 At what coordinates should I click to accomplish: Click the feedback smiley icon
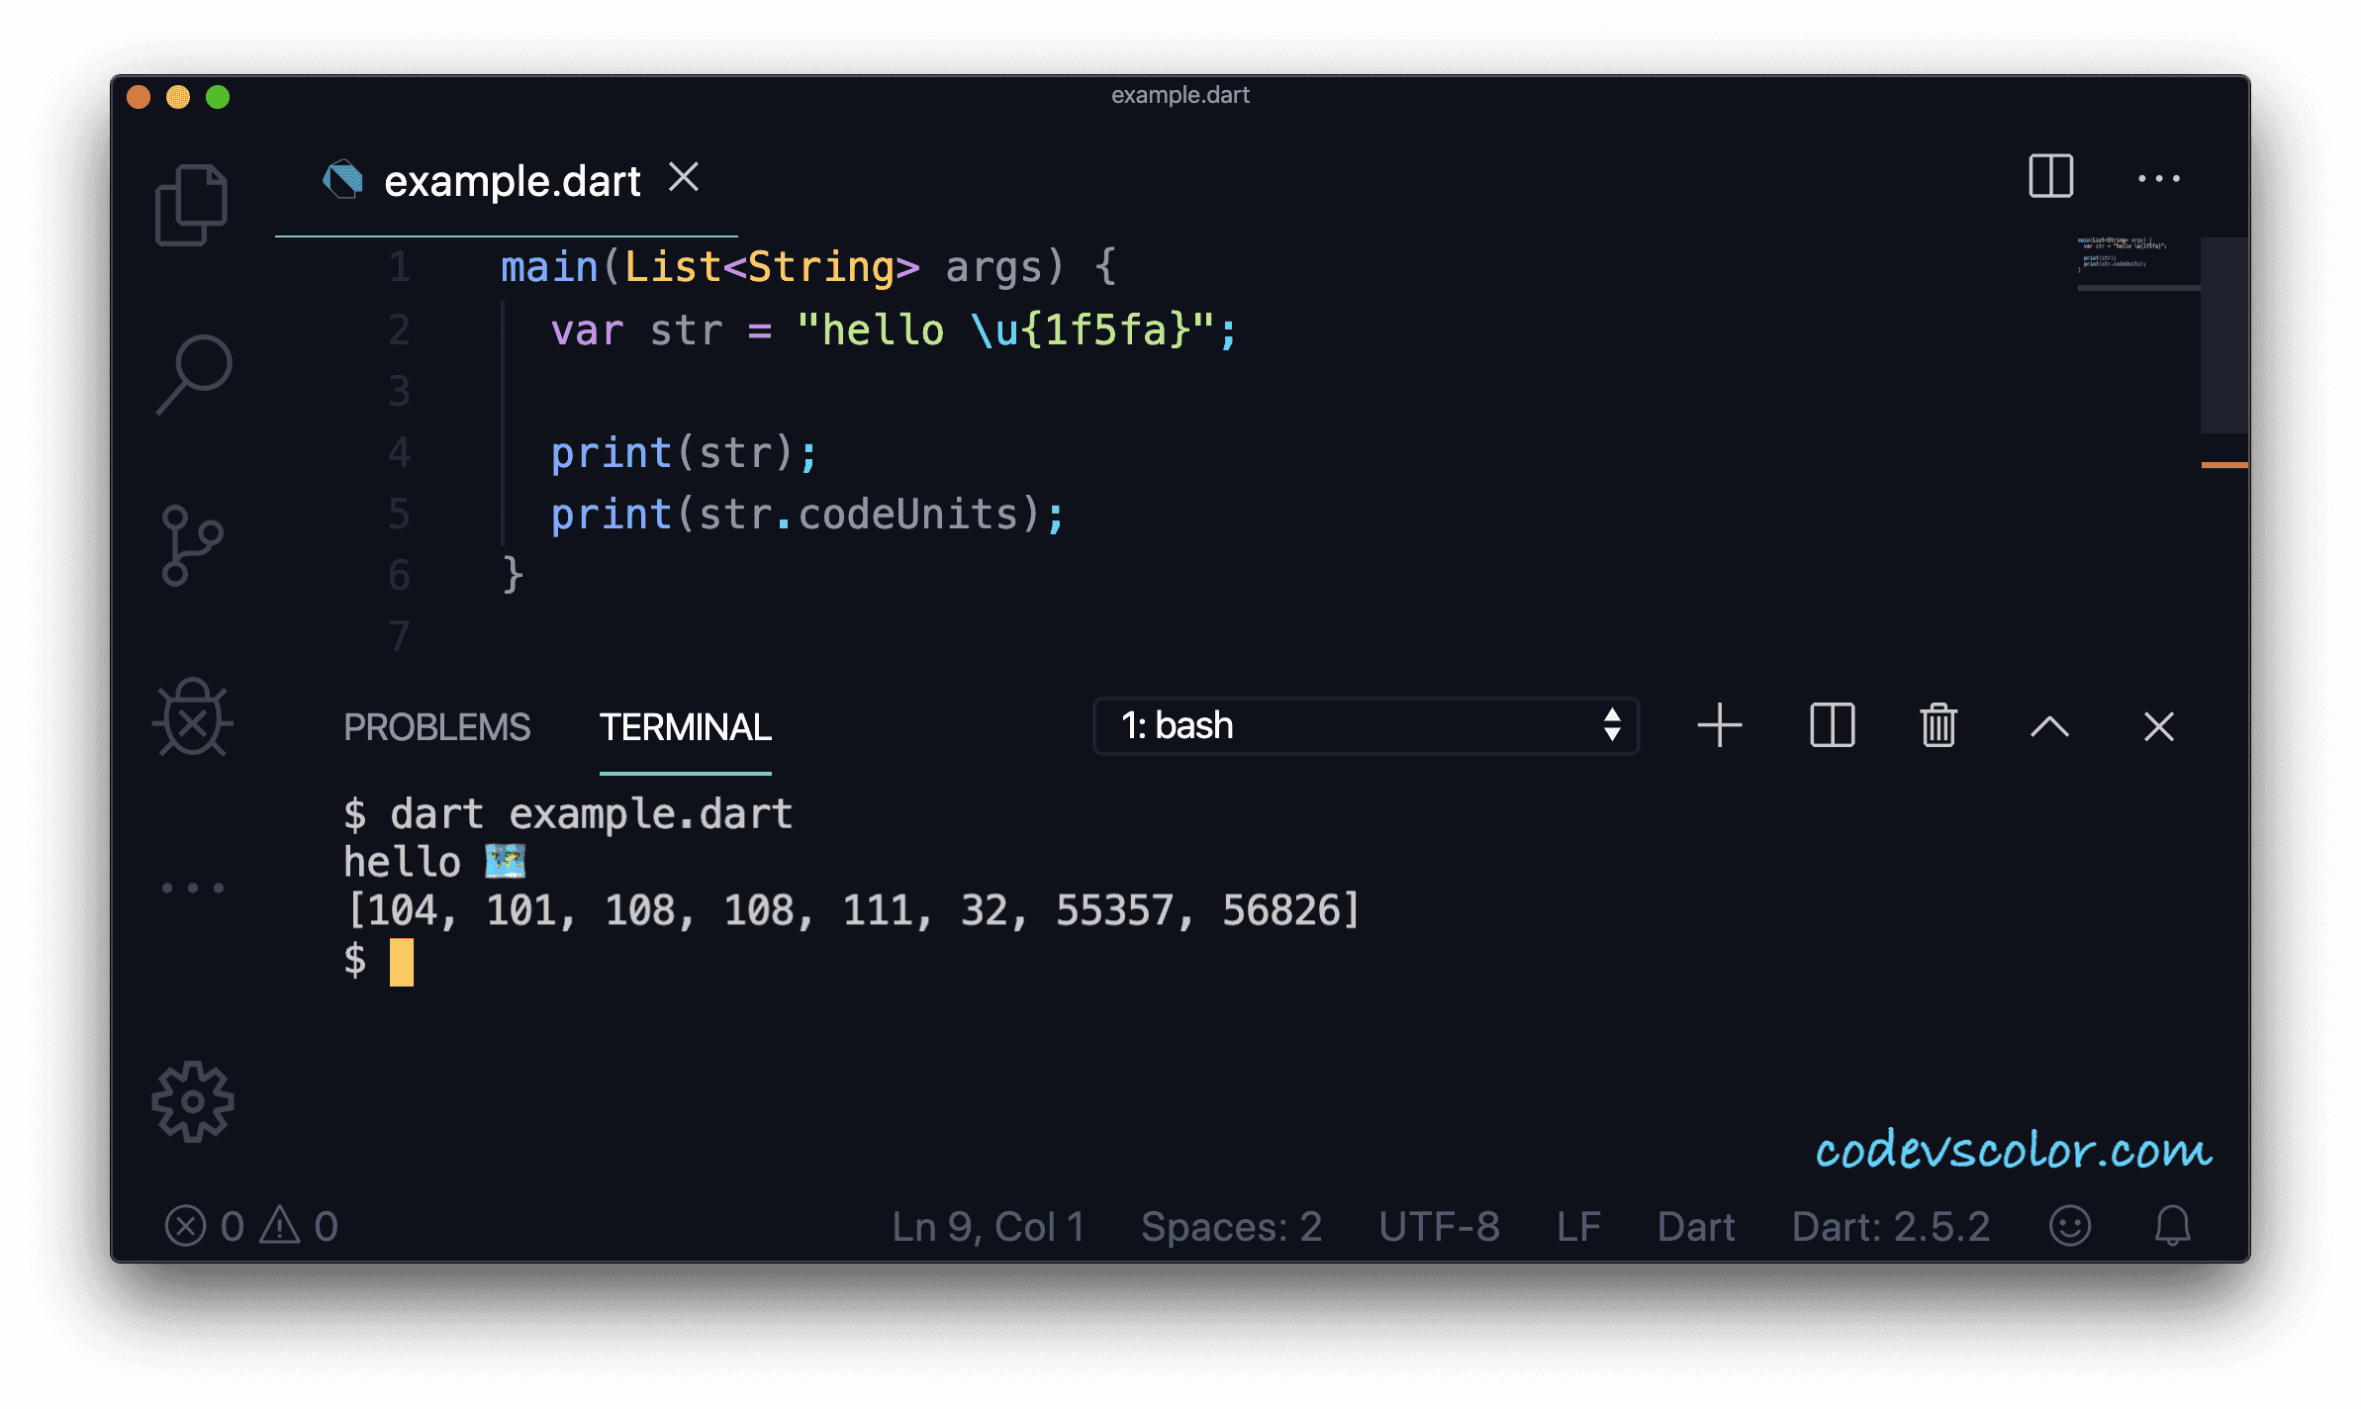click(x=2070, y=1226)
